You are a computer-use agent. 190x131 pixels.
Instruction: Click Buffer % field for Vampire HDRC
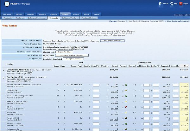click(156, 118)
